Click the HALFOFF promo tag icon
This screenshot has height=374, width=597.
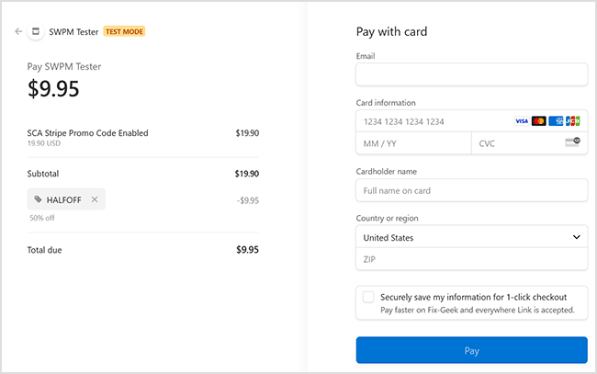pos(38,198)
